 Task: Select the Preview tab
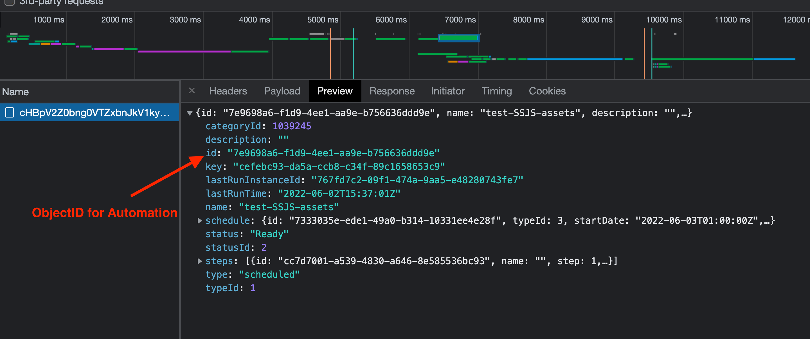[x=335, y=91]
